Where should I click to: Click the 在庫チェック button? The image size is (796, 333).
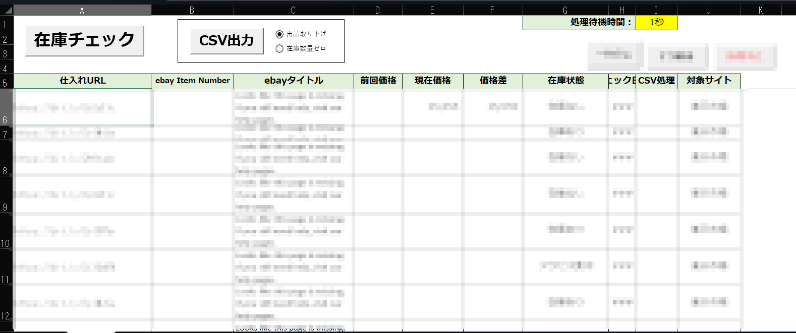click(x=85, y=40)
